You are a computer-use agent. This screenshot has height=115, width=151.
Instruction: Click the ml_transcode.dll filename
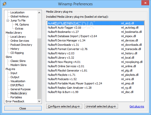[x=131, y=49]
